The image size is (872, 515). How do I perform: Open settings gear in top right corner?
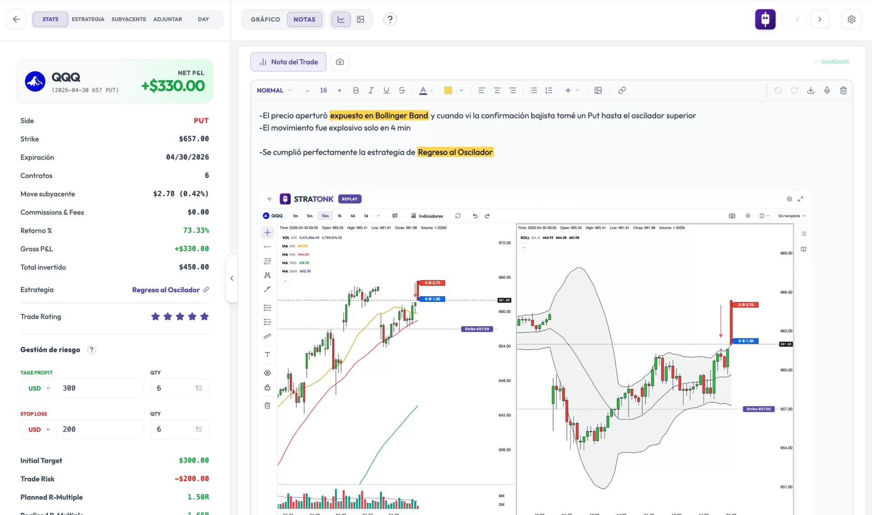(x=852, y=19)
